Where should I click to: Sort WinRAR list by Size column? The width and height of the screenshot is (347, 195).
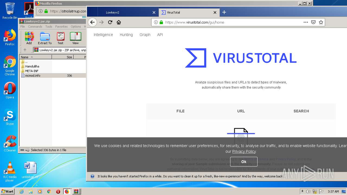(x=63, y=57)
